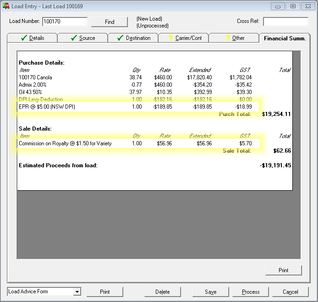This screenshot has height=302, width=318.
Task: Click Print next to Load Advice Form
Action: (105, 292)
